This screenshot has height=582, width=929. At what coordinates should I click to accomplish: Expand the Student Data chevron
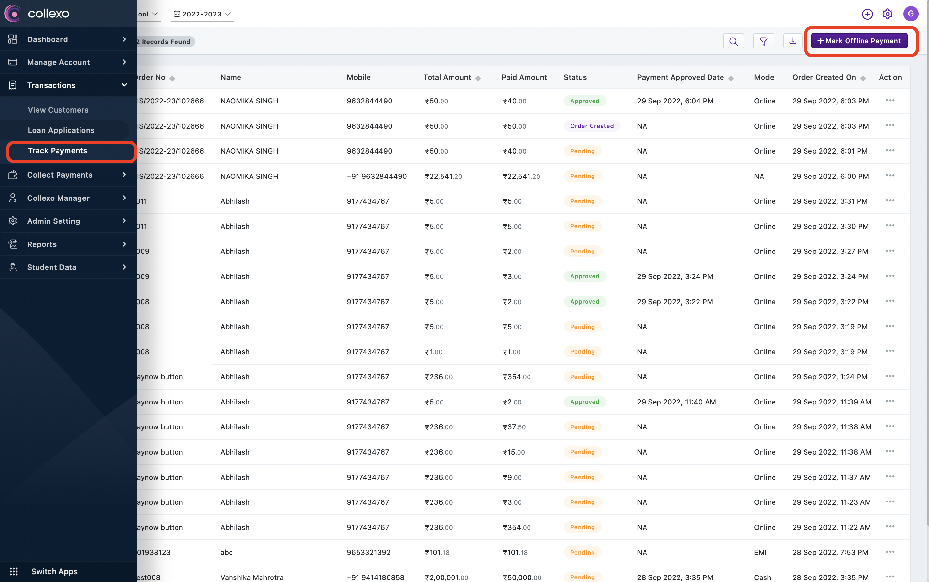click(124, 267)
